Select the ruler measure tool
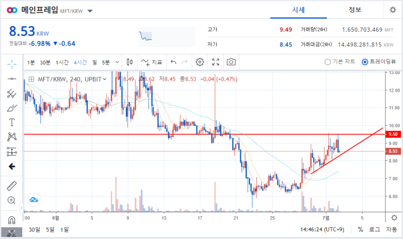403x239 pixels. 12,186
